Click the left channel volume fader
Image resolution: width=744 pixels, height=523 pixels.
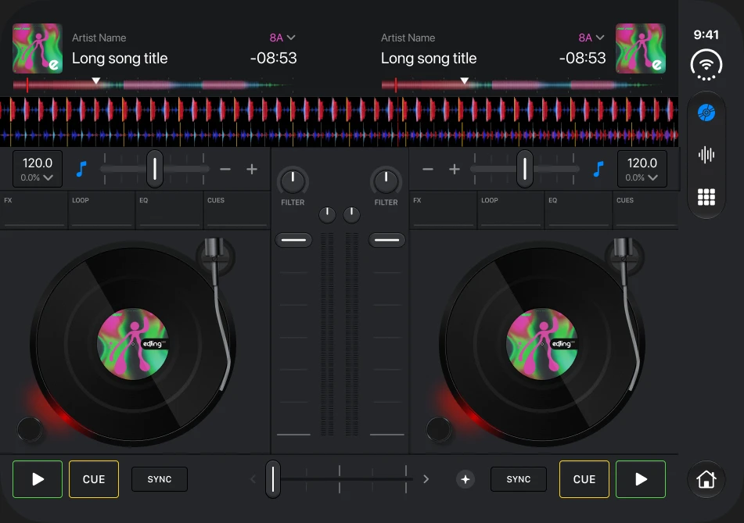pos(293,240)
